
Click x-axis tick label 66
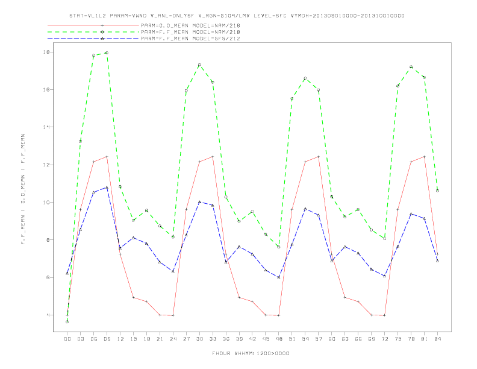click(358, 339)
